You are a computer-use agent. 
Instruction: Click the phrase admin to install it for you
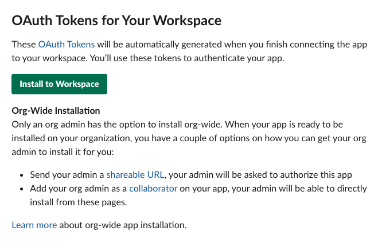click(63, 152)
